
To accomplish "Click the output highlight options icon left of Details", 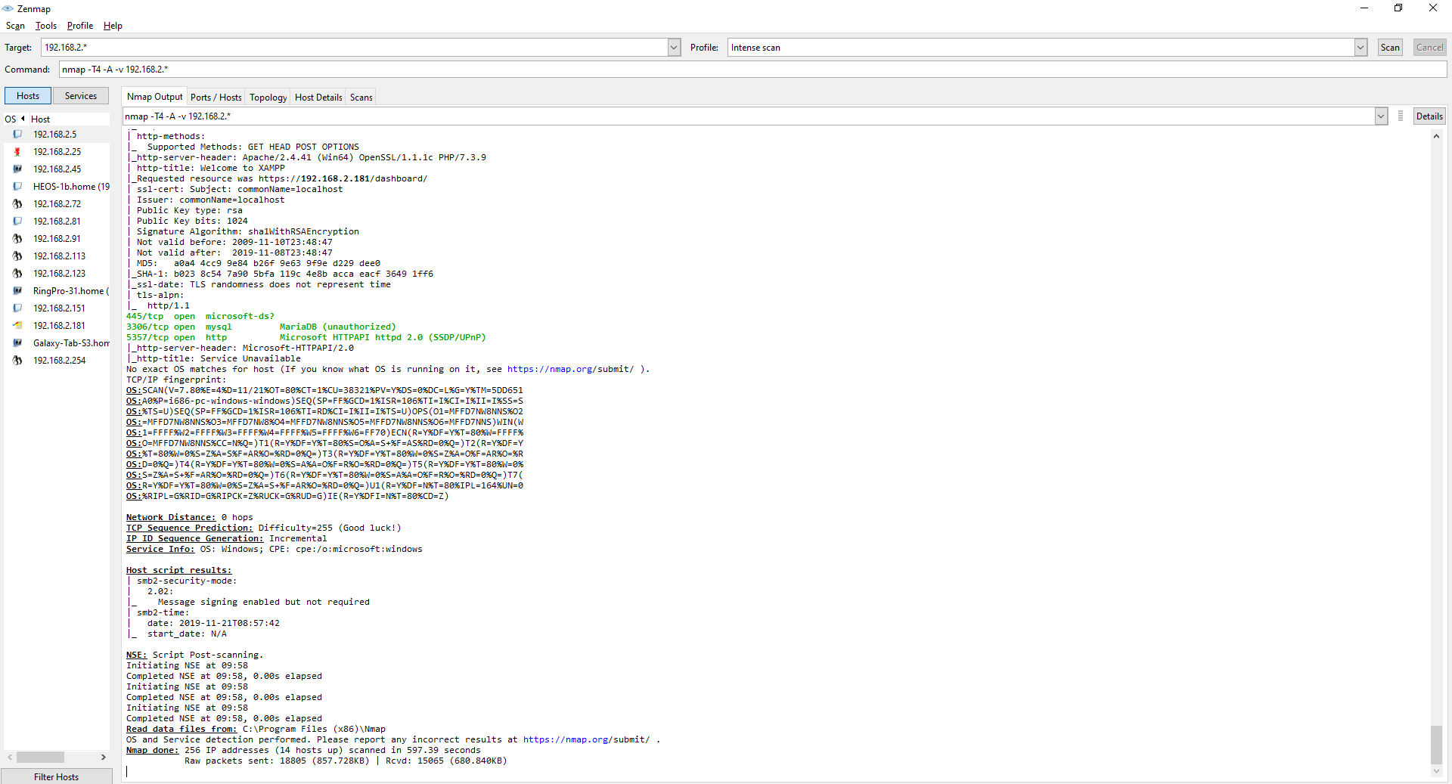I will click(x=1401, y=116).
